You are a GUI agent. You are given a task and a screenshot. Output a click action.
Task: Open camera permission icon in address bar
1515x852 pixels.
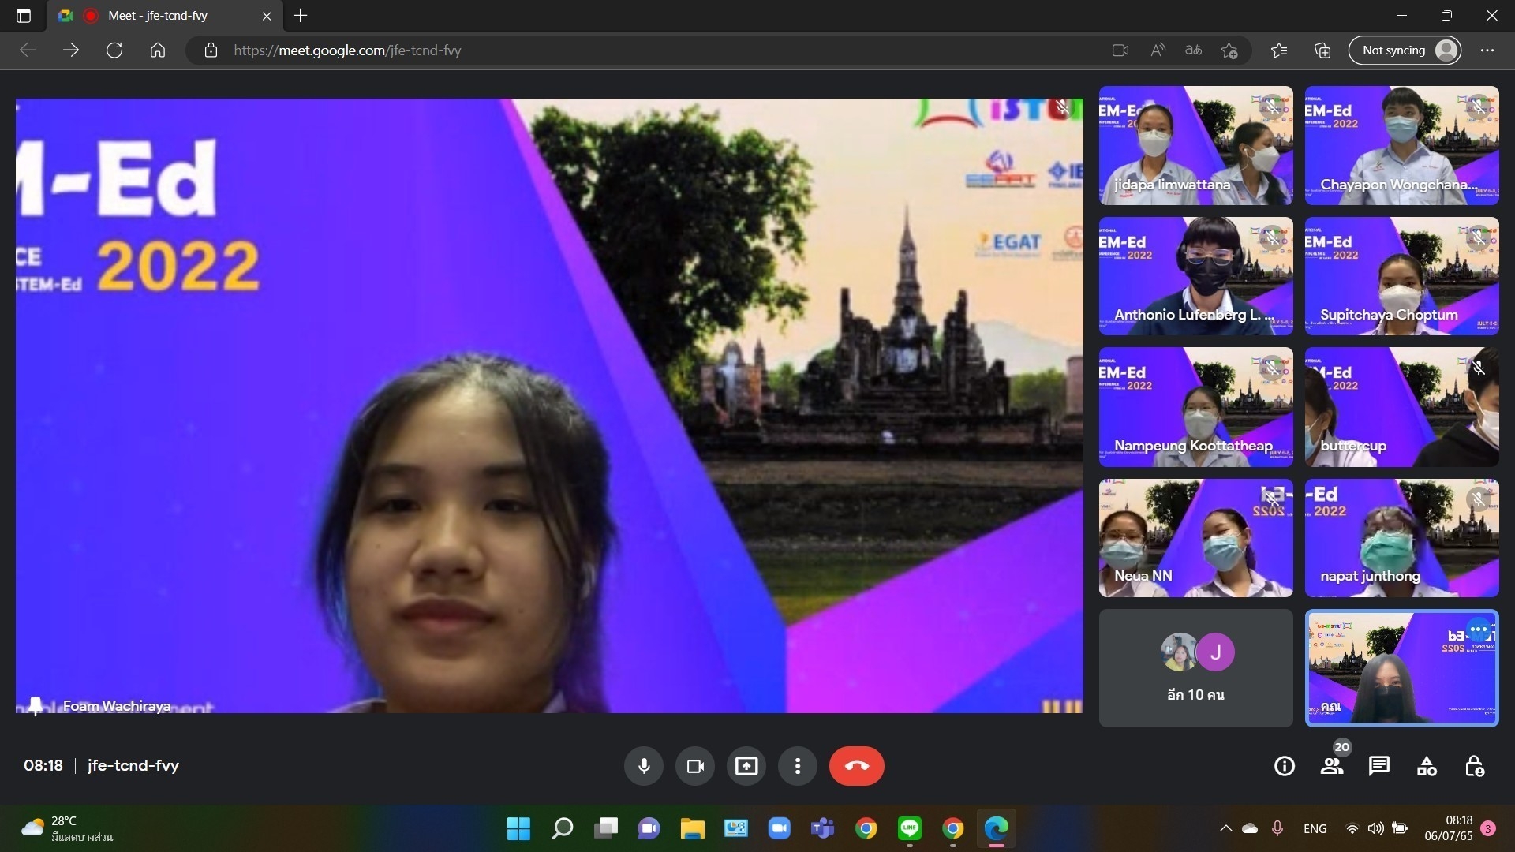click(x=1120, y=50)
